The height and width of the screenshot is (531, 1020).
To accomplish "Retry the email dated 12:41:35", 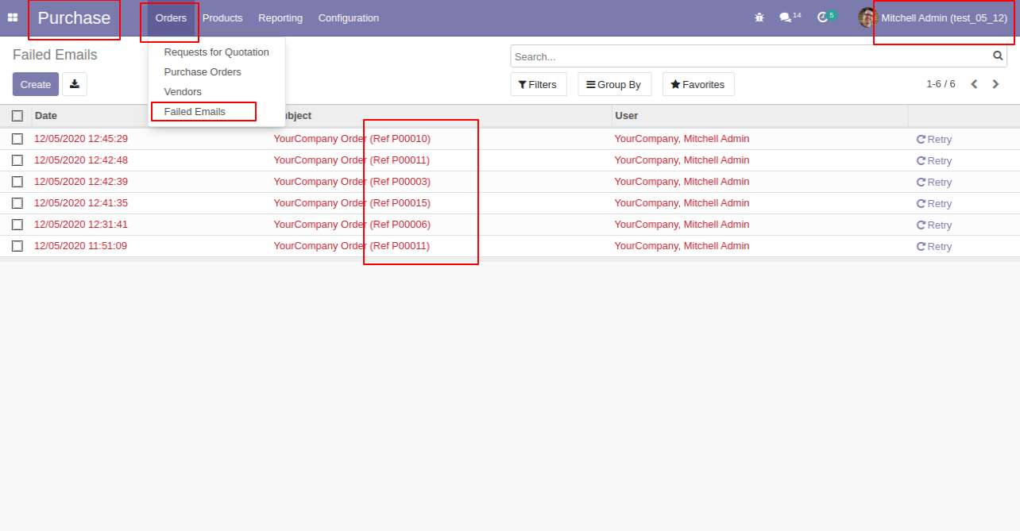I will [934, 203].
